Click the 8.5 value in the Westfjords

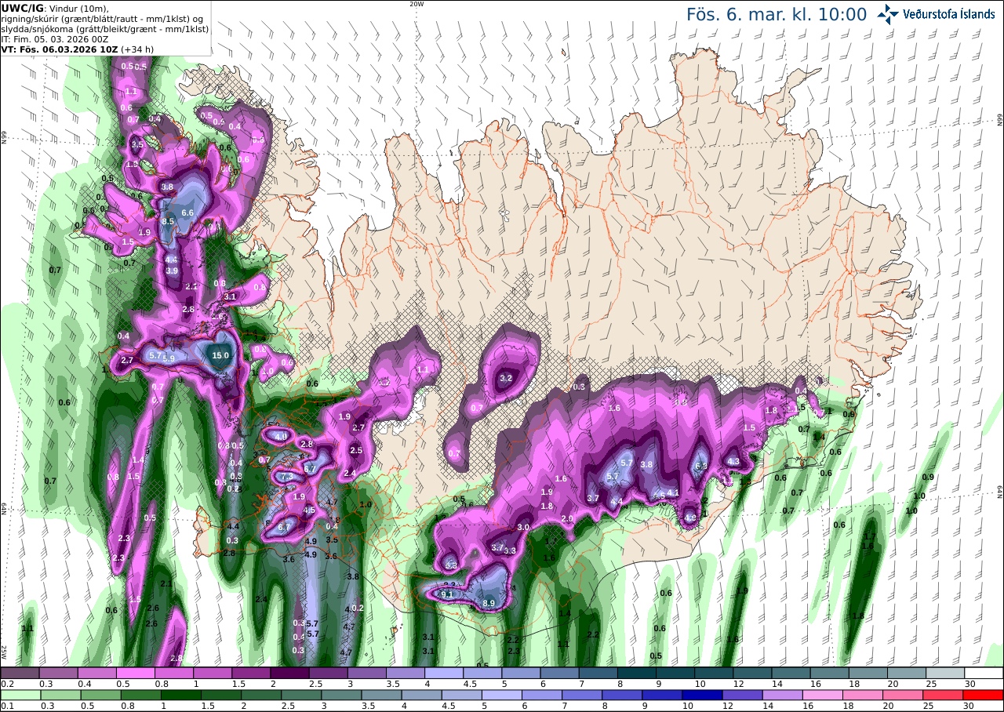pos(168,222)
